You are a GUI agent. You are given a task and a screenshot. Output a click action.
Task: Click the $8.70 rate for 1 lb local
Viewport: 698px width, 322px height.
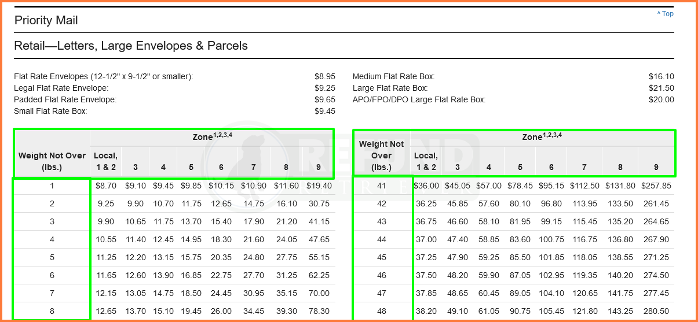105,186
